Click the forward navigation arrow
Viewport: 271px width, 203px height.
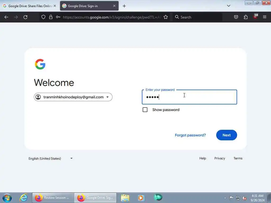point(16,17)
